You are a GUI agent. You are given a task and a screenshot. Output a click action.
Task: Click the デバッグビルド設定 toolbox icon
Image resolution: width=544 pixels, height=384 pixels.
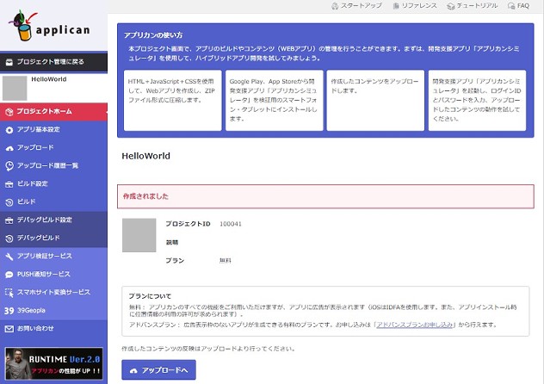click(9, 220)
